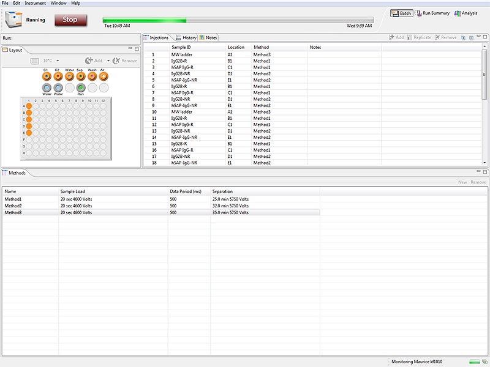Open the Instrument menu
This screenshot has width=490, height=367.
pos(36,3)
